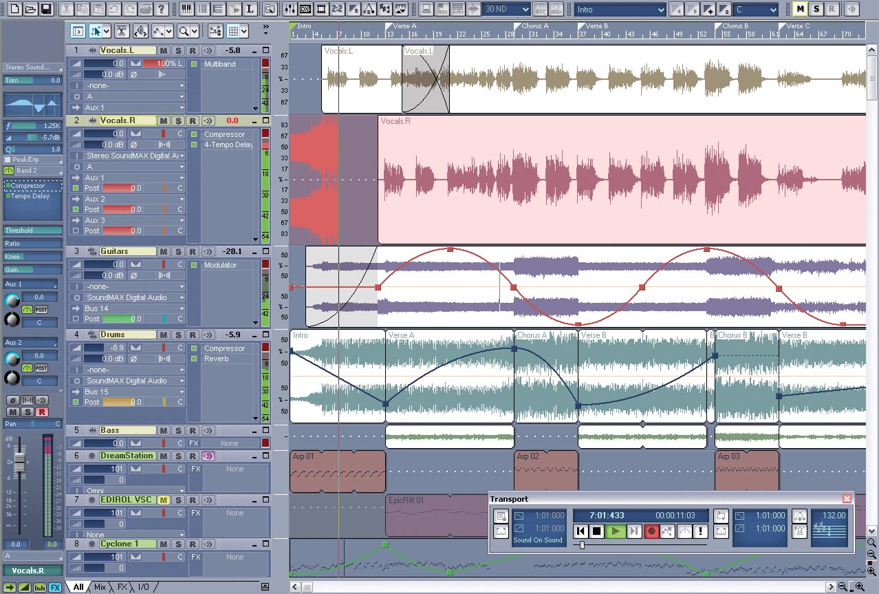Select the Scissors split tool
Image resolution: width=879 pixels, height=594 pixels.
pyautogui.click(x=121, y=31)
